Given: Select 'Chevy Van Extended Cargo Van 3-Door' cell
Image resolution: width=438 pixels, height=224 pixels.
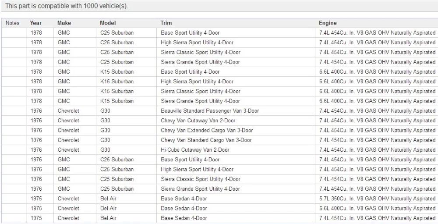Looking at the screenshot, I should (x=236, y=130).
